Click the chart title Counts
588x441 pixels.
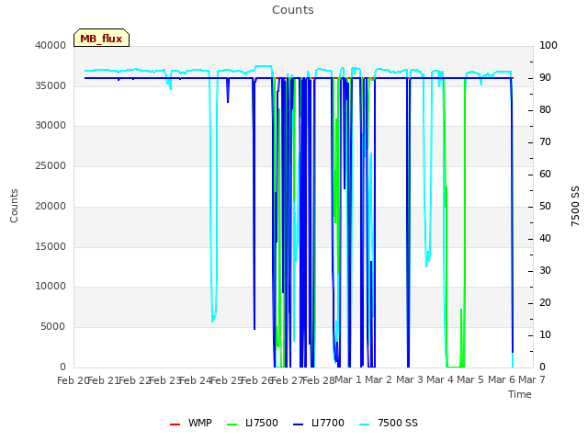pyautogui.click(x=293, y=10)
